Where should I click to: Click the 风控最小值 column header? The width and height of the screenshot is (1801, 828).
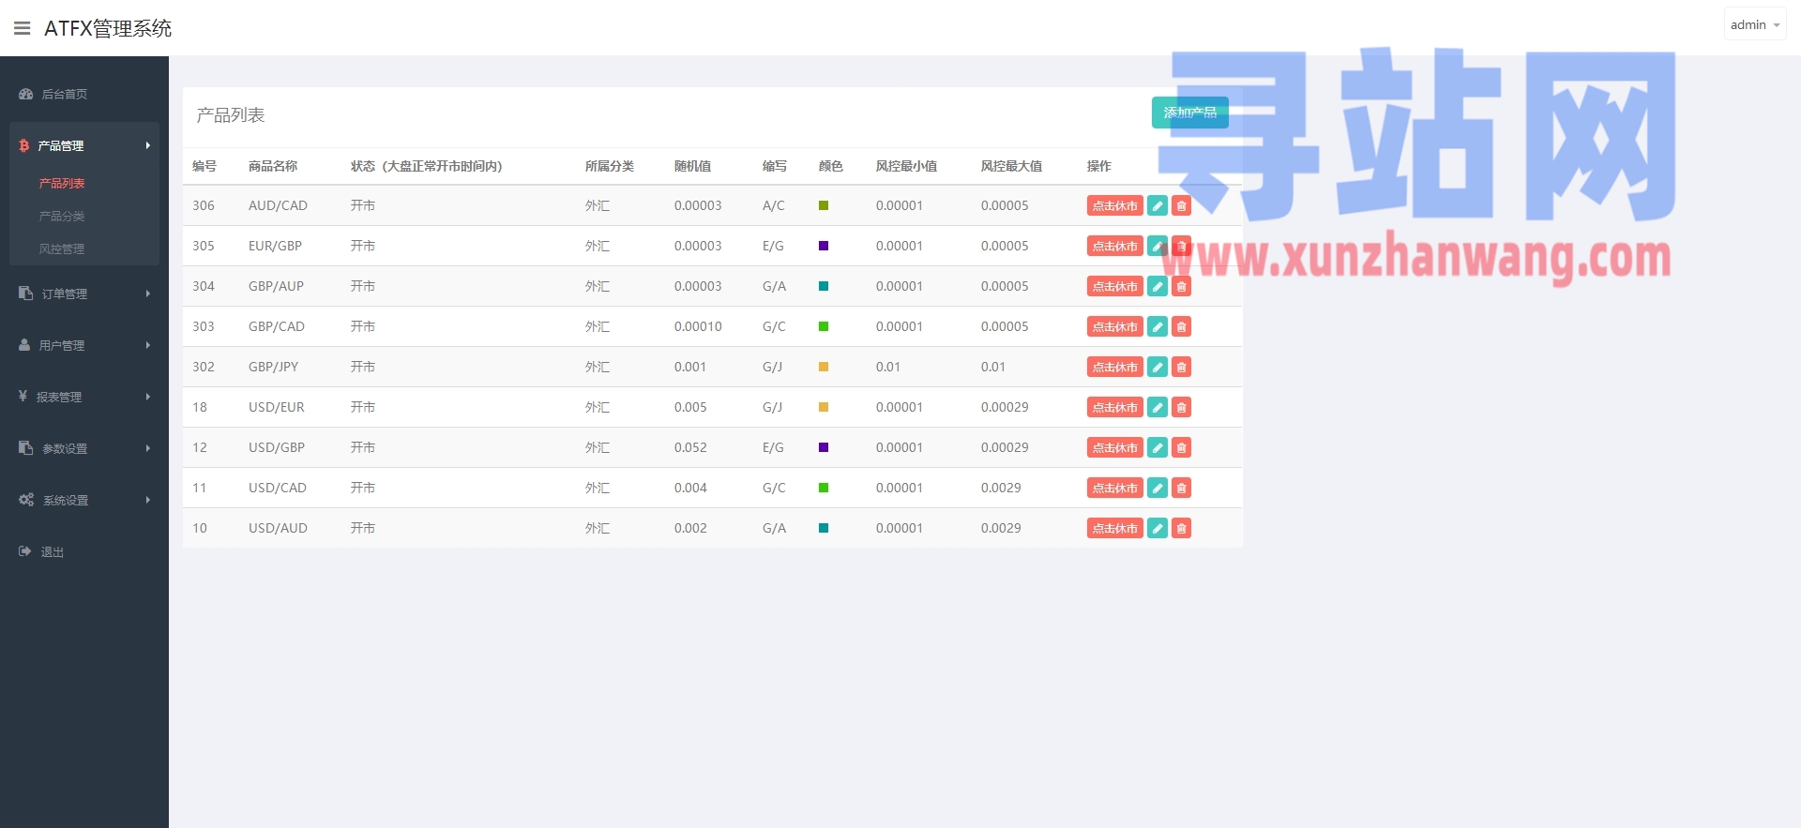click(906, 166)
